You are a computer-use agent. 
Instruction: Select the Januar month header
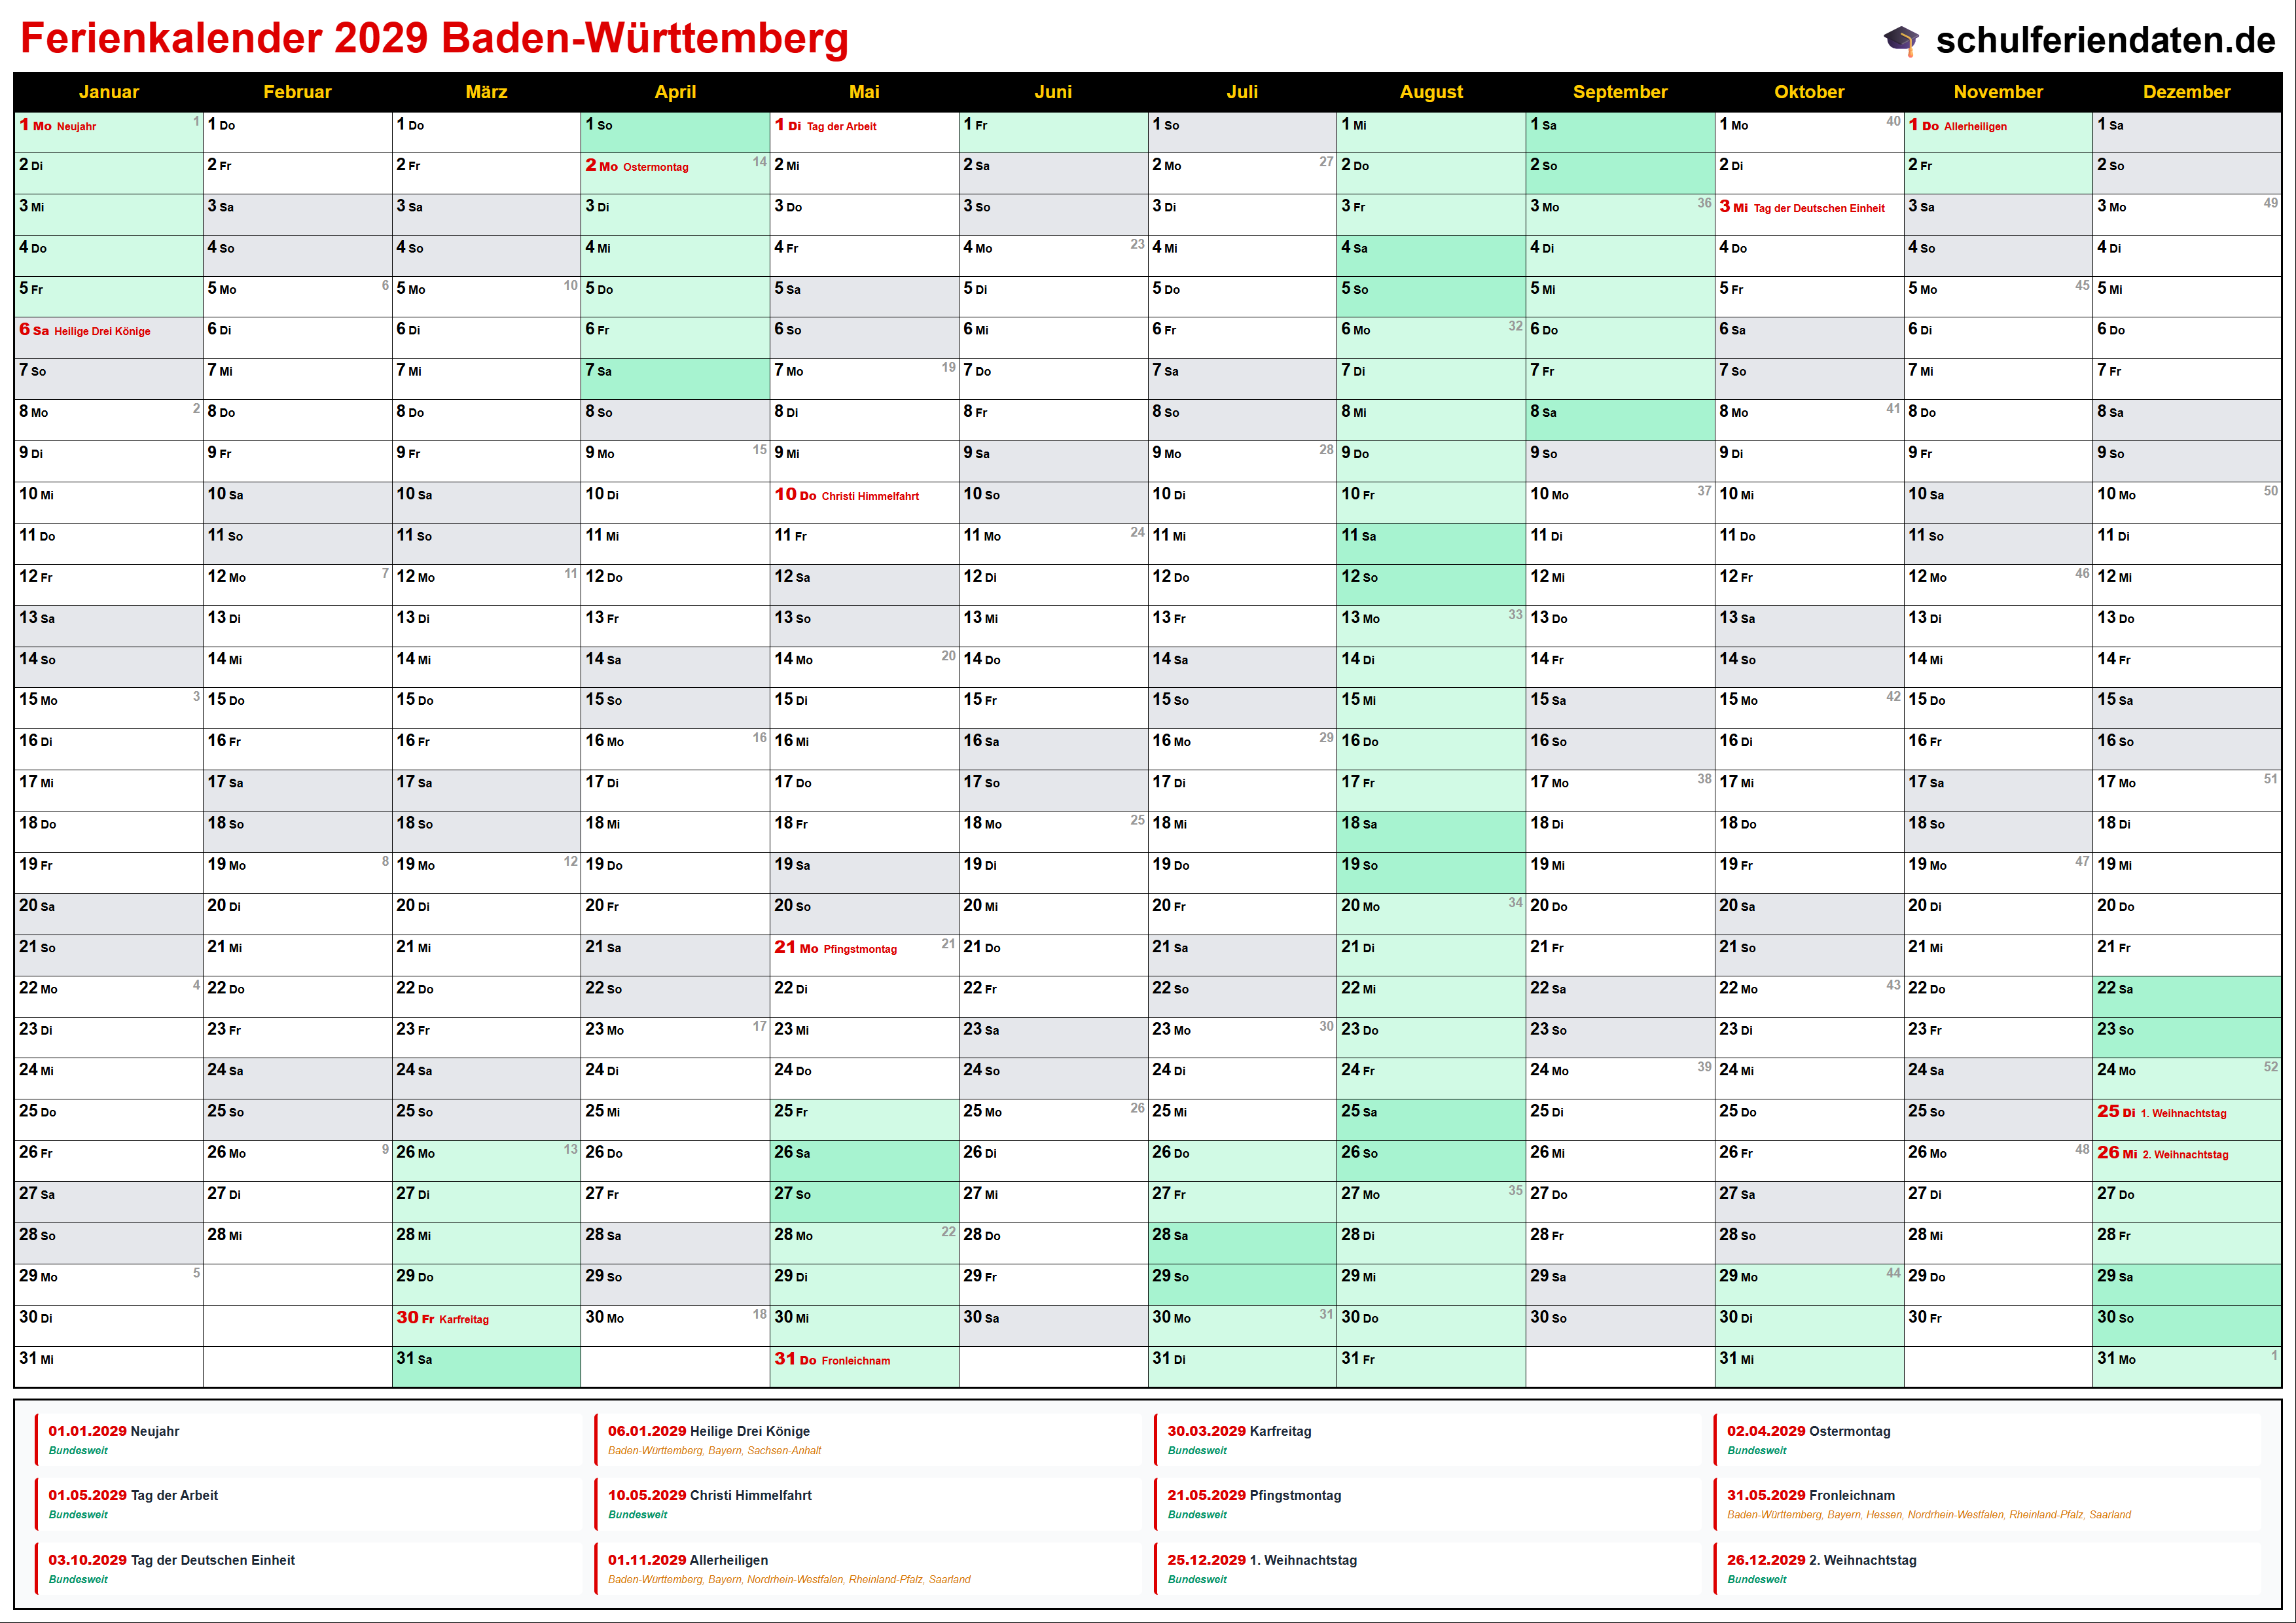click(108, 92)
